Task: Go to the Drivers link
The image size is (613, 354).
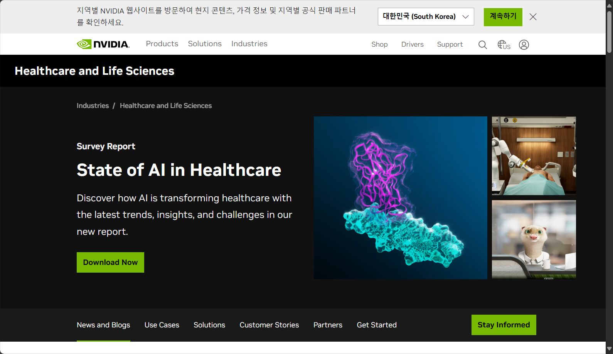Action: (412, 44)
